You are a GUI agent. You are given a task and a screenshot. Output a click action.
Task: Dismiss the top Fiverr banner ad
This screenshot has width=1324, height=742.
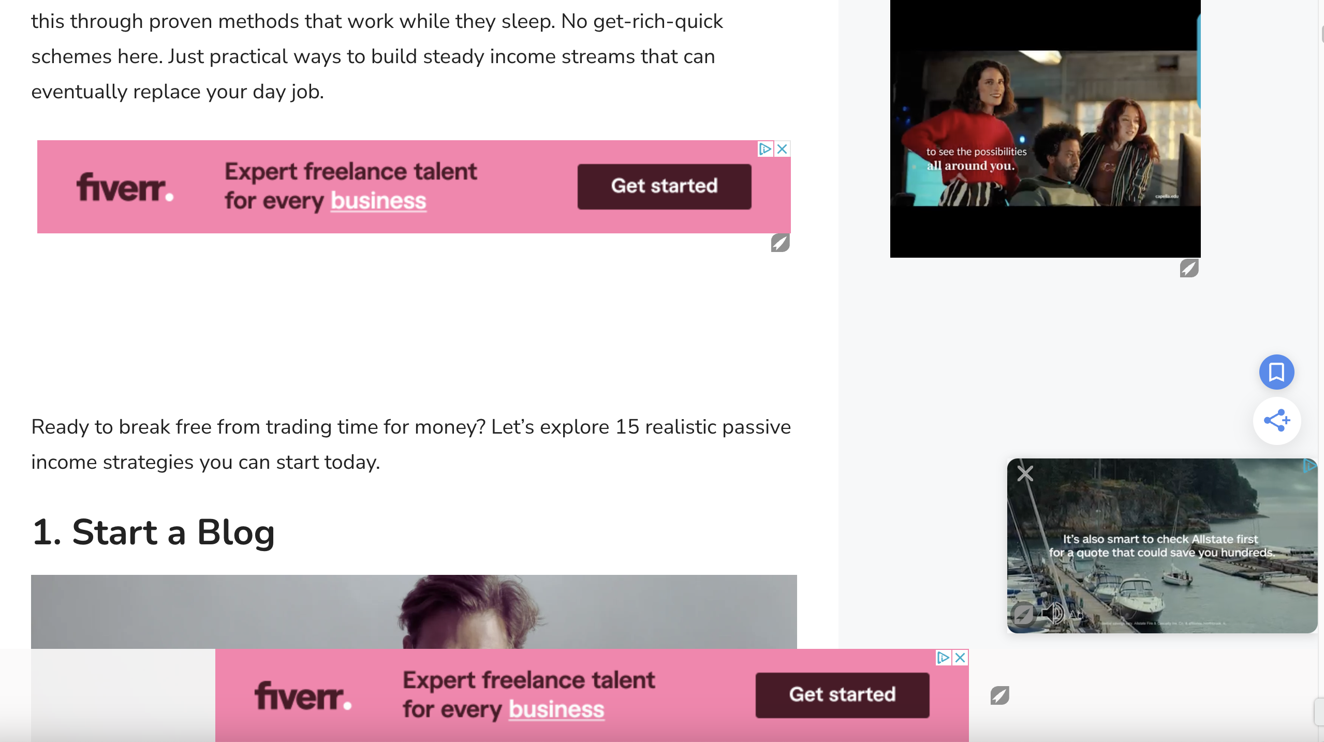[783, 149]
